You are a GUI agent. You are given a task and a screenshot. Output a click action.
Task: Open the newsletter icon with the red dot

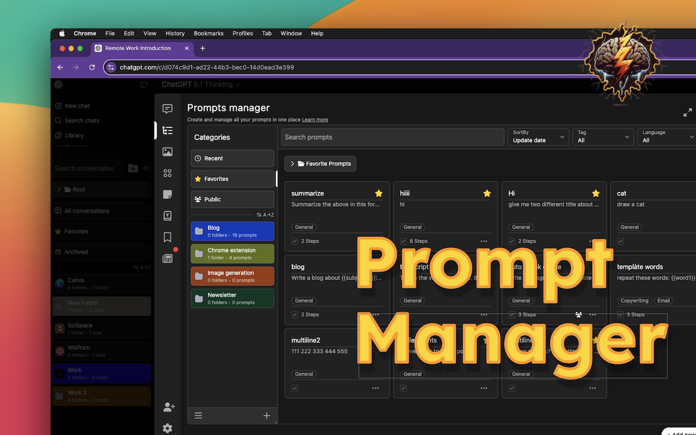tap(167, 258)
